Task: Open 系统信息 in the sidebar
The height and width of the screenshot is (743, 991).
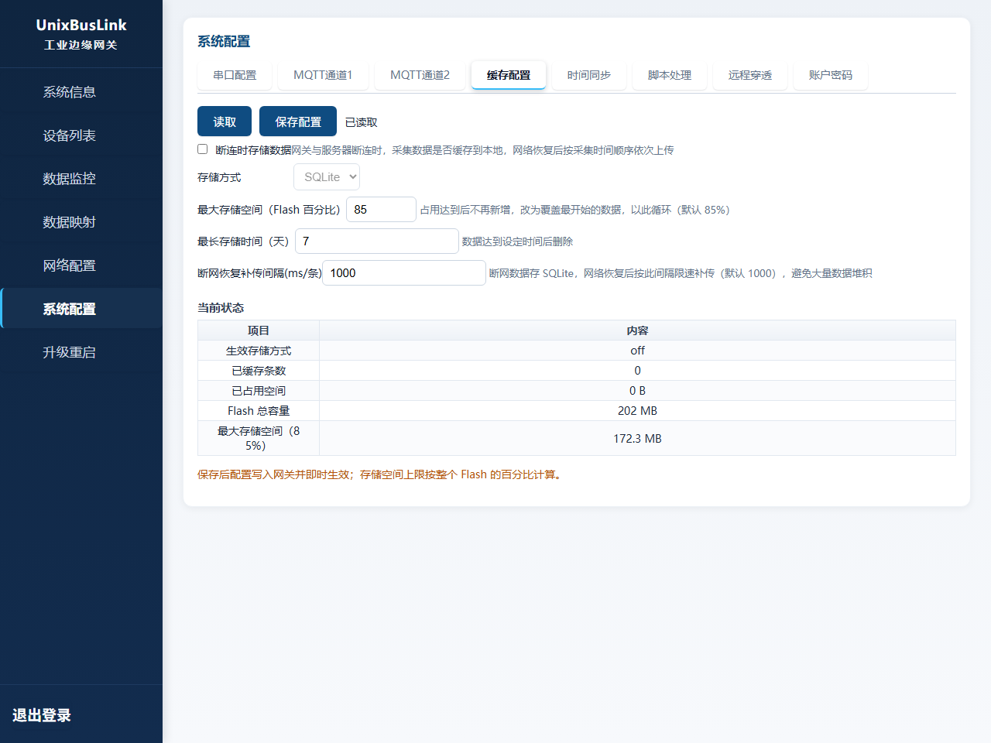Action: (x=81, y=92)
